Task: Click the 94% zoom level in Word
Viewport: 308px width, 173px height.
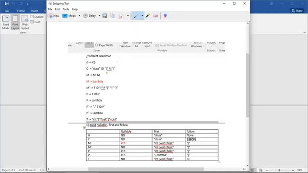Action: click(300, 170)
